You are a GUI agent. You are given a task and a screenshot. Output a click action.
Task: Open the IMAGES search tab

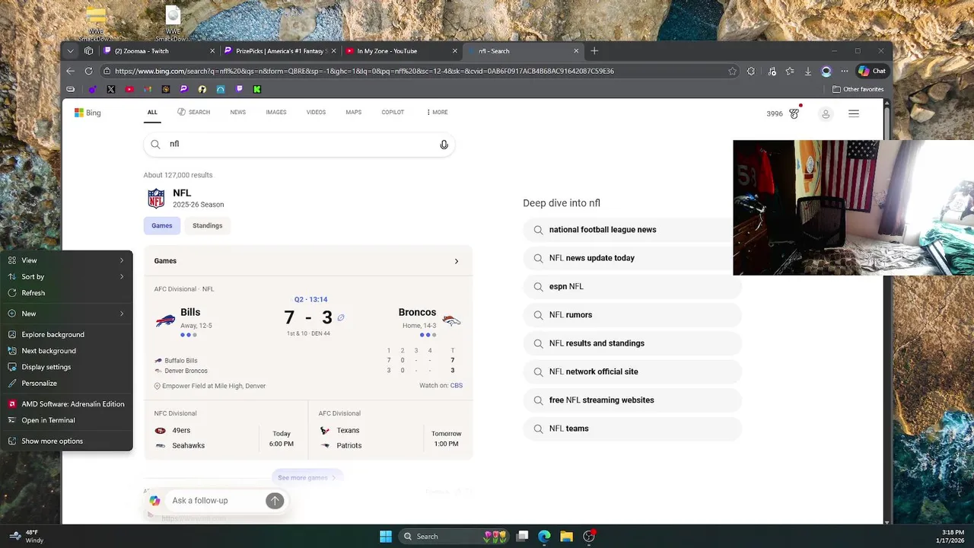click(x=276, y=113)
